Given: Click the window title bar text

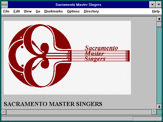Looking at the screenshot, I should [x=78, y=5].
